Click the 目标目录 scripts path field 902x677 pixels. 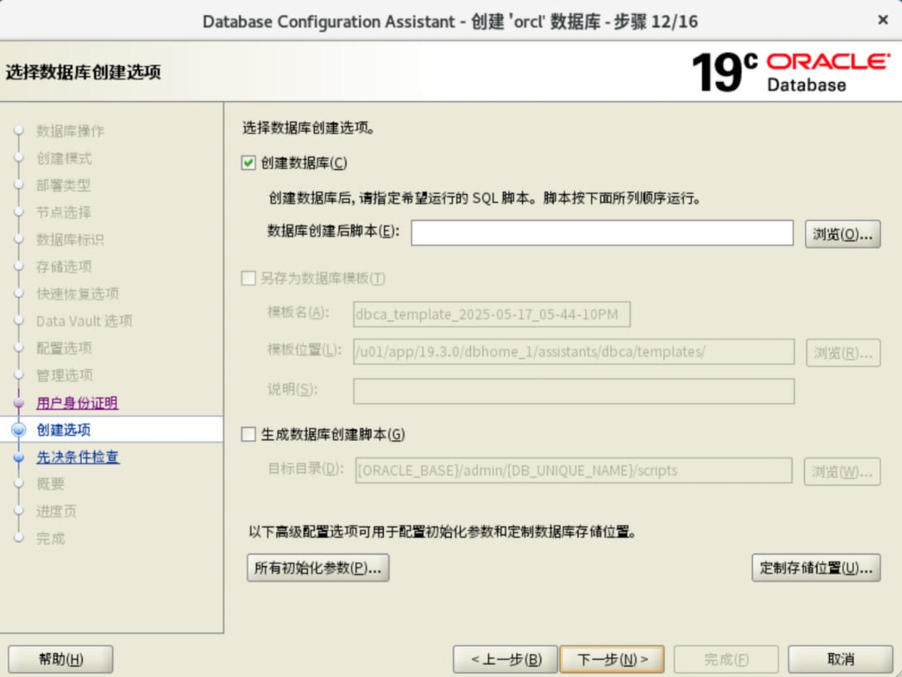(x=574, y=471)
